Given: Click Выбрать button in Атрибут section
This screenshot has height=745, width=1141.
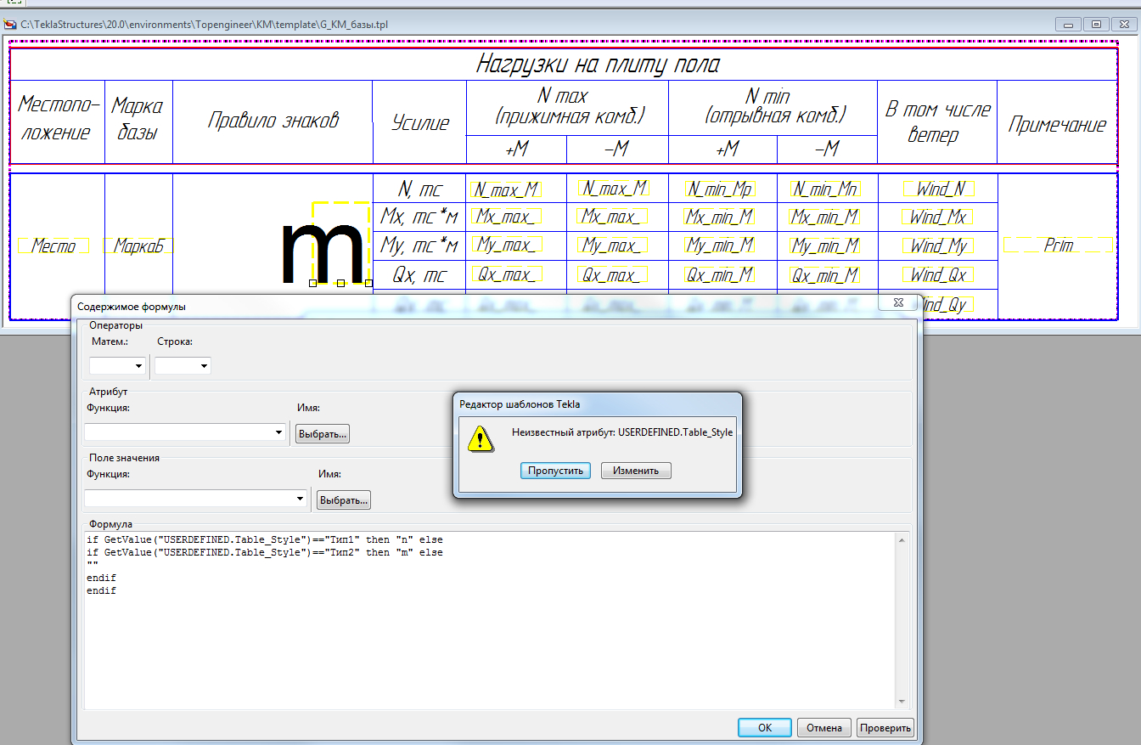Looking at the screenshot, I should [x=322, y=434].
